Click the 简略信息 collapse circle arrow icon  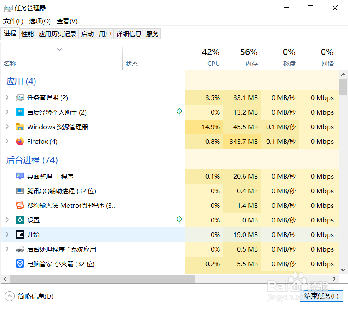point(10,296)
